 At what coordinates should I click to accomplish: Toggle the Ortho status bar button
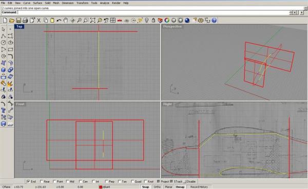click(x=157, y=187)
